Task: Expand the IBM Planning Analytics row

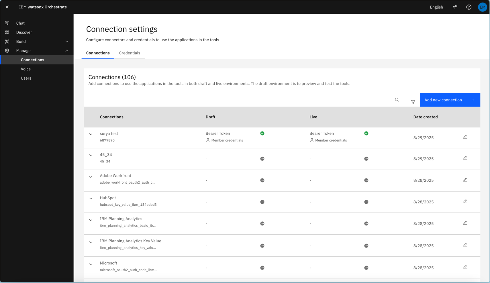Action: (x=91, y=220)
